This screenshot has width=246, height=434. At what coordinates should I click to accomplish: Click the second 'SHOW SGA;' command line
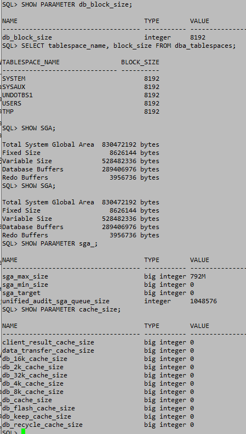[29, 186]
